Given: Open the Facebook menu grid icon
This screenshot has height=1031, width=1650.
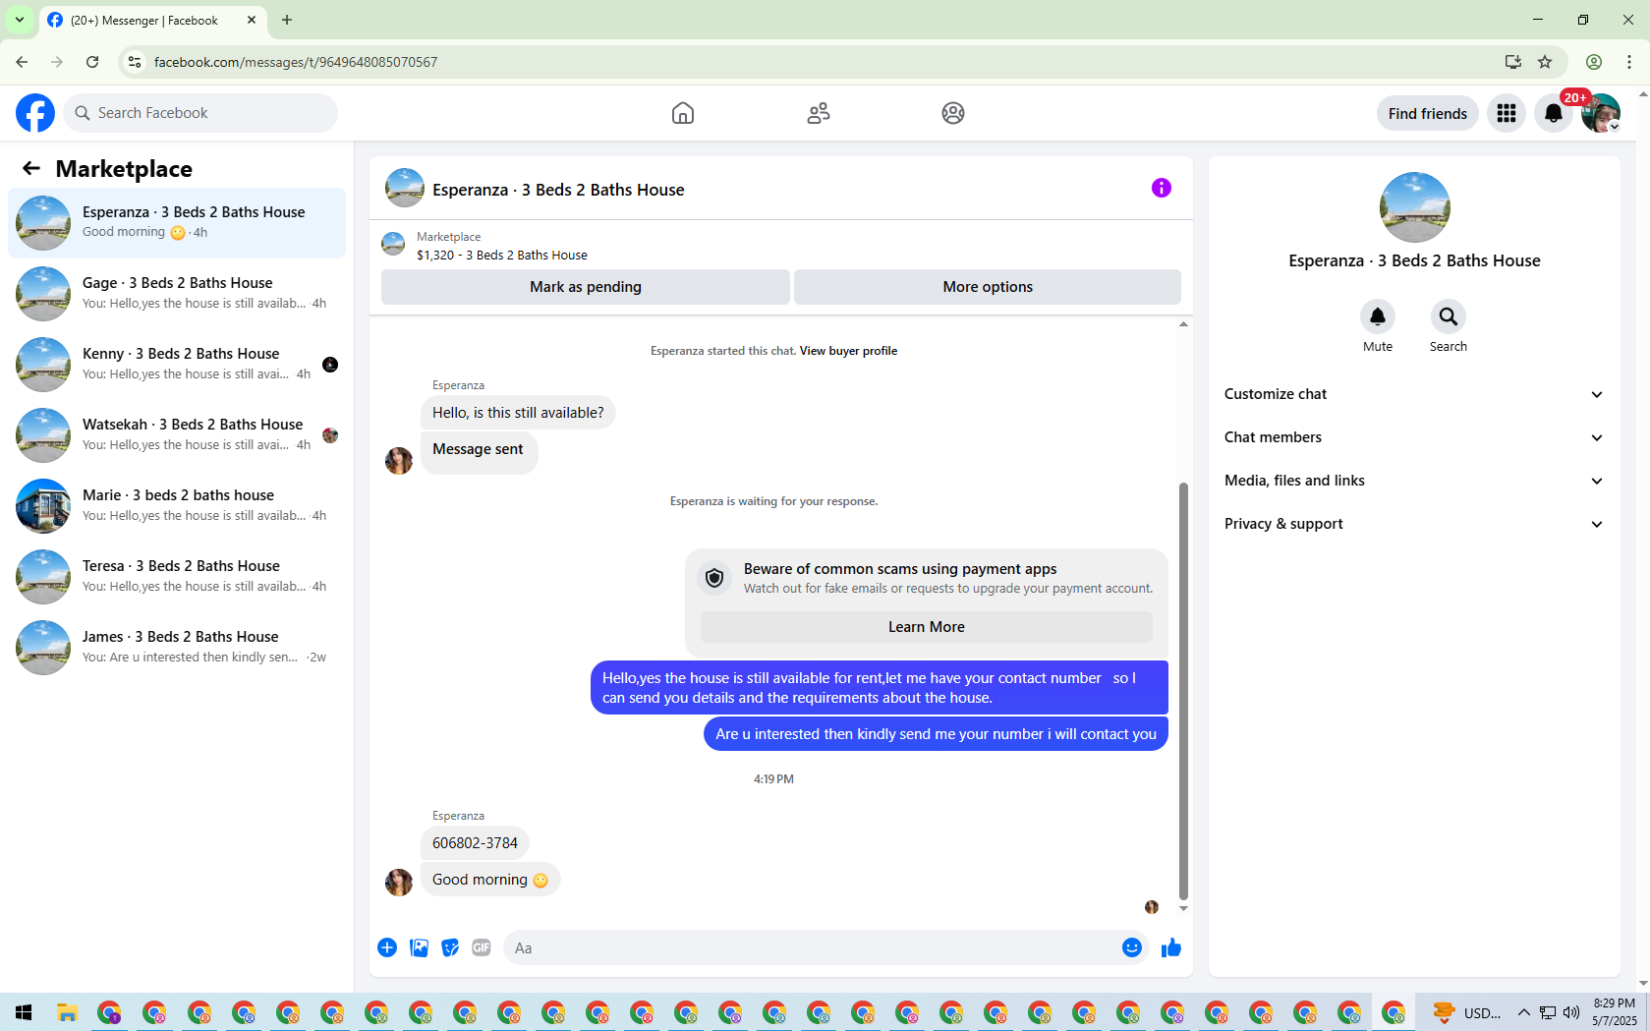Looking at the screenshot, I should [1507, 113].
